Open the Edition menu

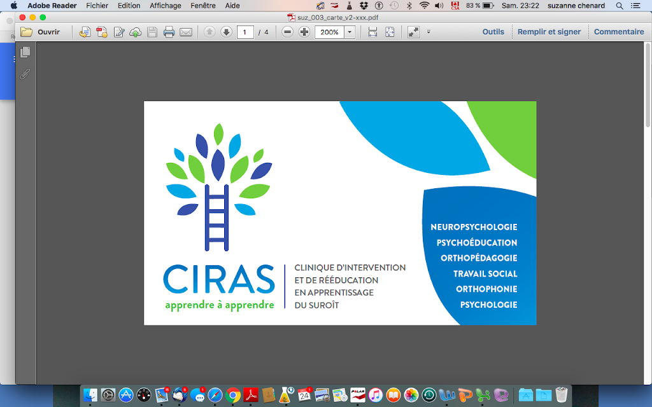tap(129, 6)
